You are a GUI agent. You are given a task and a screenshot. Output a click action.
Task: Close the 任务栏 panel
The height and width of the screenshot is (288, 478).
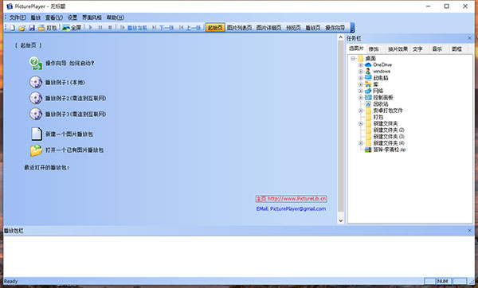coord(469,38)
